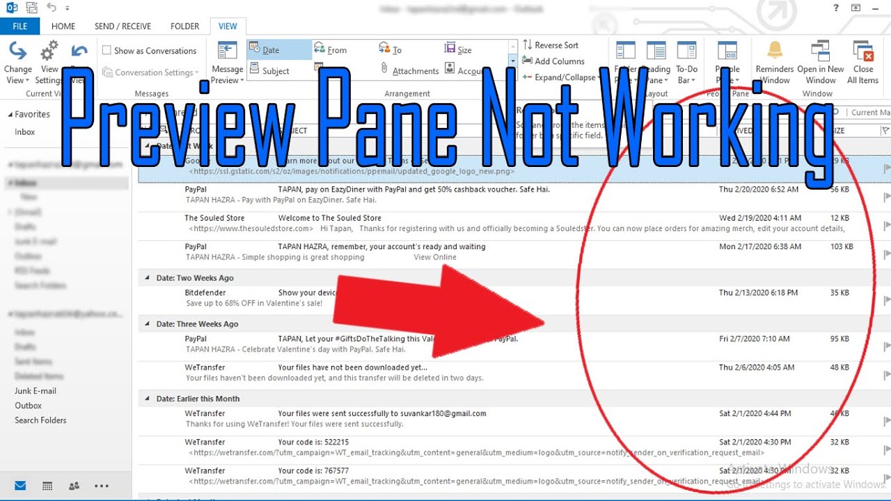
Task: Switch to People navigation icon
Action: [x=74, y=486]
